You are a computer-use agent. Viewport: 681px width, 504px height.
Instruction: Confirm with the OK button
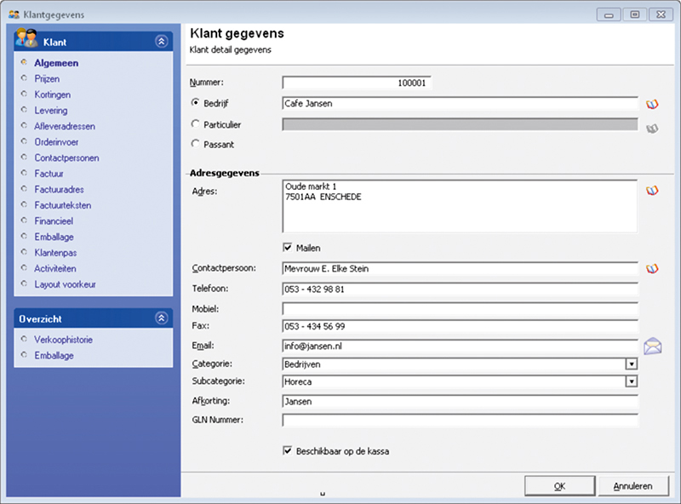coord(560,486)
